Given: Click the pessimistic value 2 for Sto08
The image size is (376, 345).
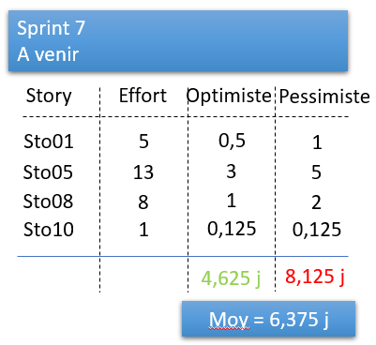Looking at the screenshot, I should click(x=316, y=202).
